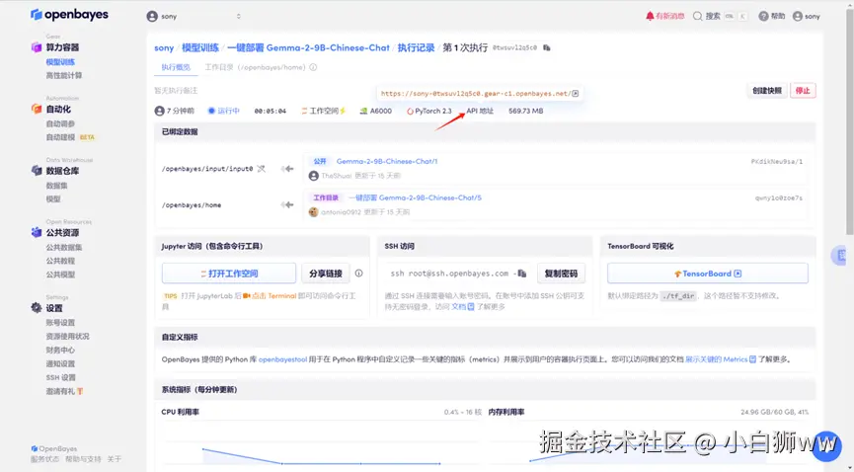Open 公共数据集 in the sidebar
Screen dimensions: 854x472
[x=64, y=248]
